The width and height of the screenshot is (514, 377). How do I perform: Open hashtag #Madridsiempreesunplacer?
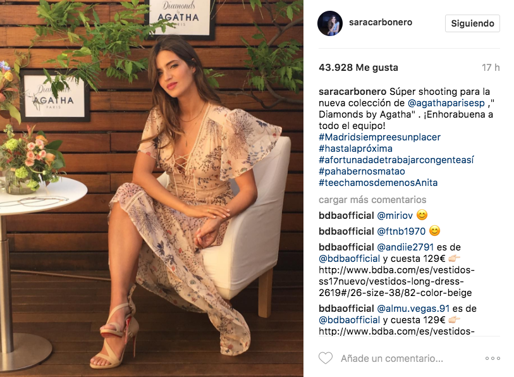tap(379, 137)
